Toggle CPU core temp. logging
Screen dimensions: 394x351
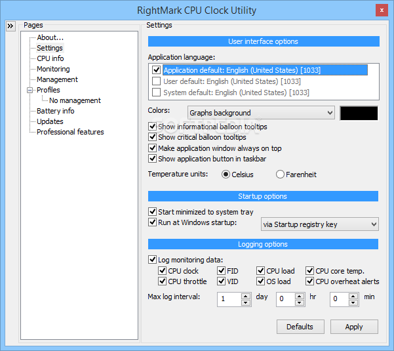tap(310, 271)
